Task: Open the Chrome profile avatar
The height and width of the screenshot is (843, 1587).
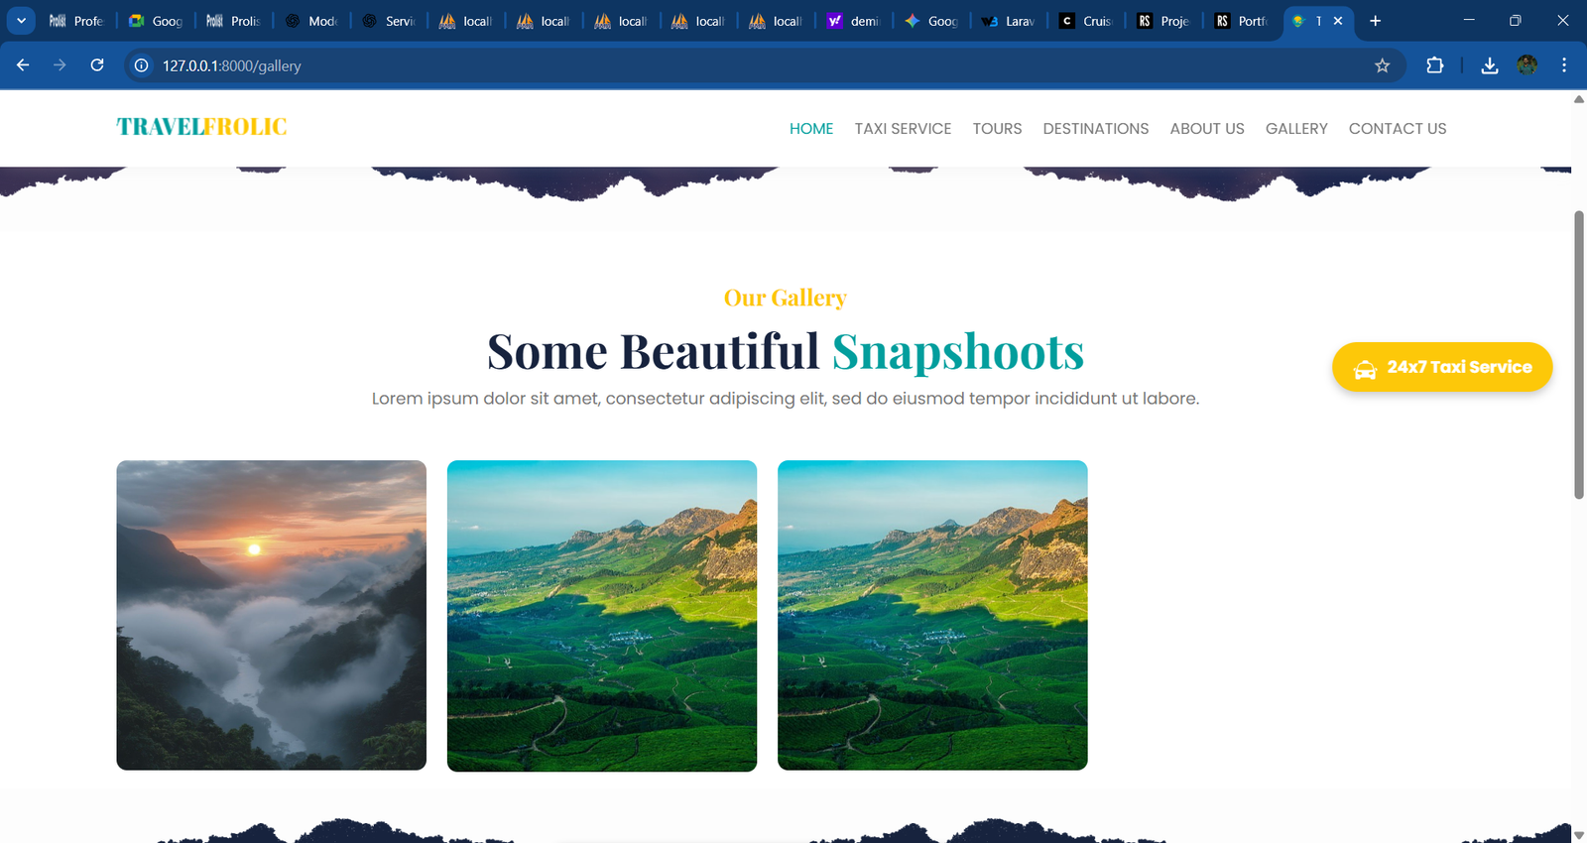Action: tap(1526, 65)
